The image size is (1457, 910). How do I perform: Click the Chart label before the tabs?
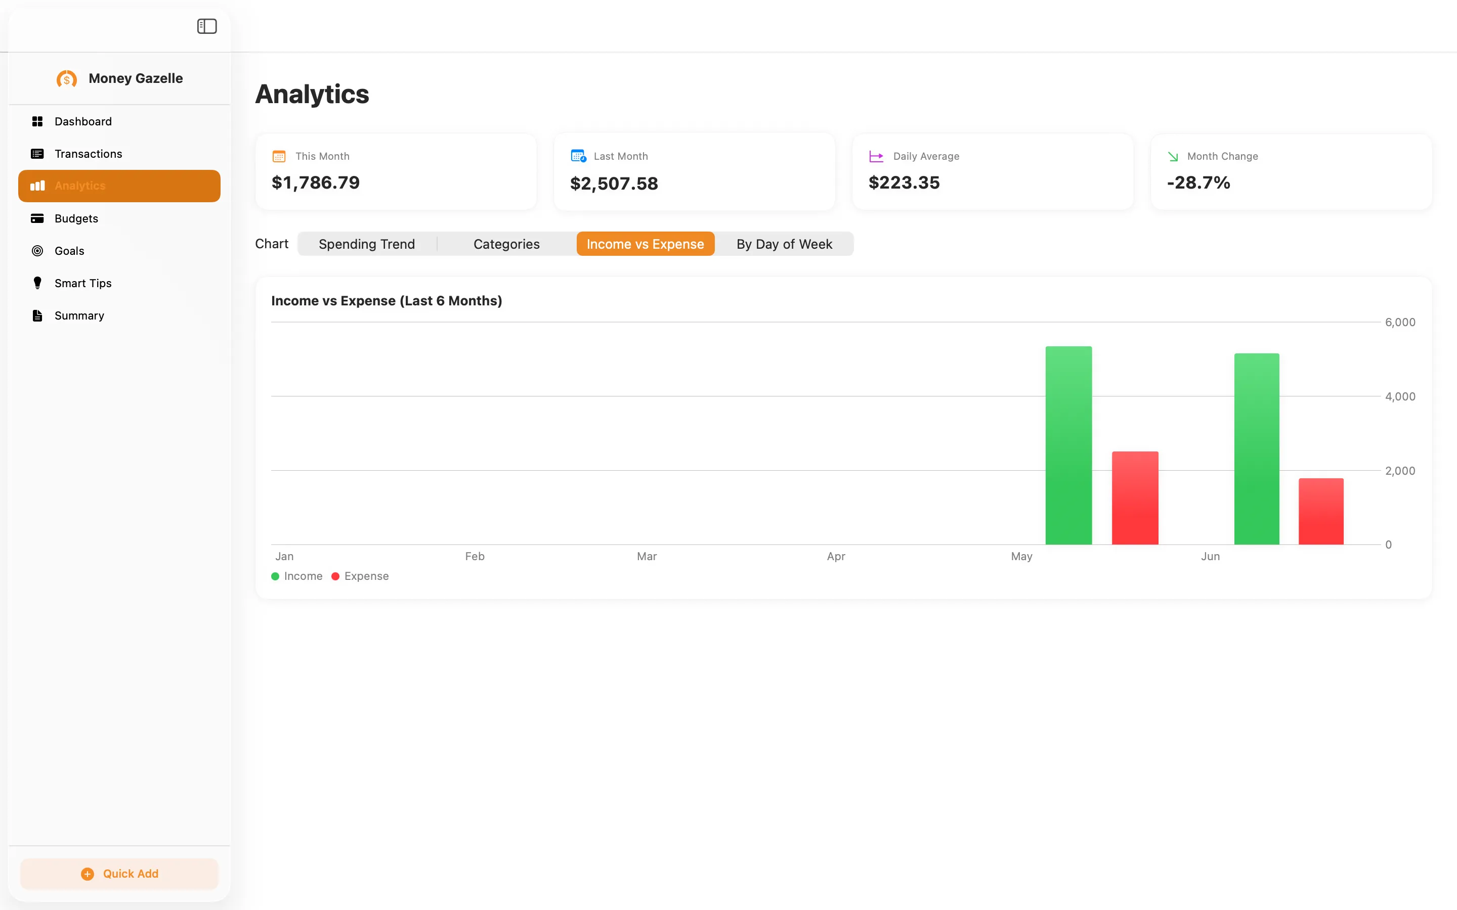(x=272, y=244)
